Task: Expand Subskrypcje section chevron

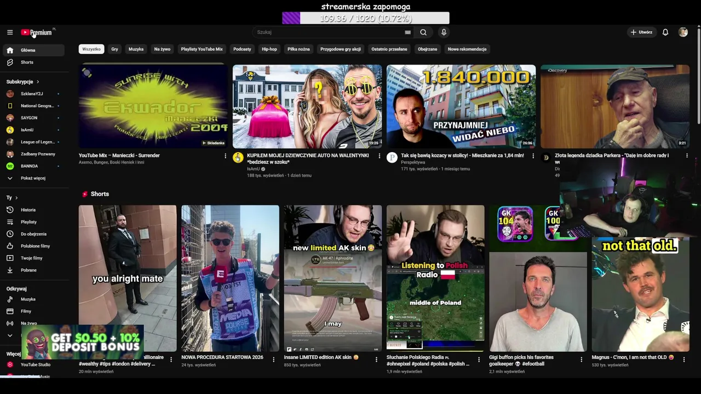Action: pos(38,82)
